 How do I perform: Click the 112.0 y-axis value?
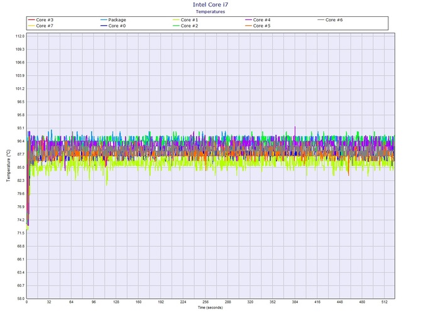pyautogui.click(x=20, y=36)
